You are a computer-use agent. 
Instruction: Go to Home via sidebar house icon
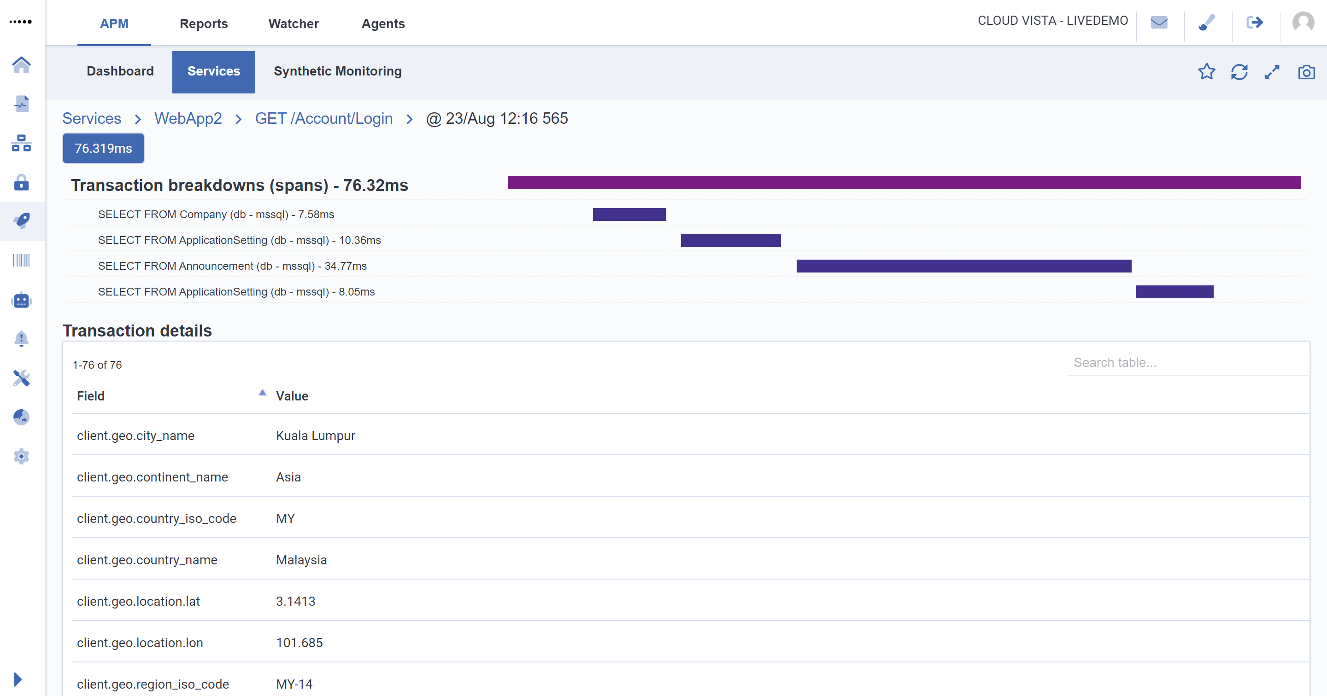[x=21, y=65]
